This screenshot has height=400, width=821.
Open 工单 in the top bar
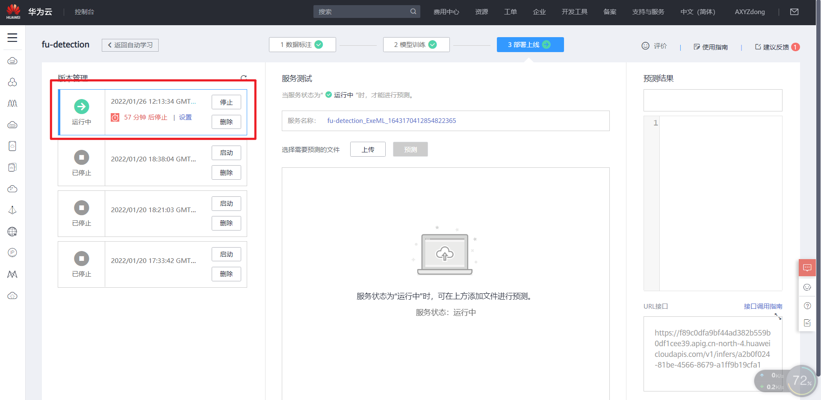[511, 12]
